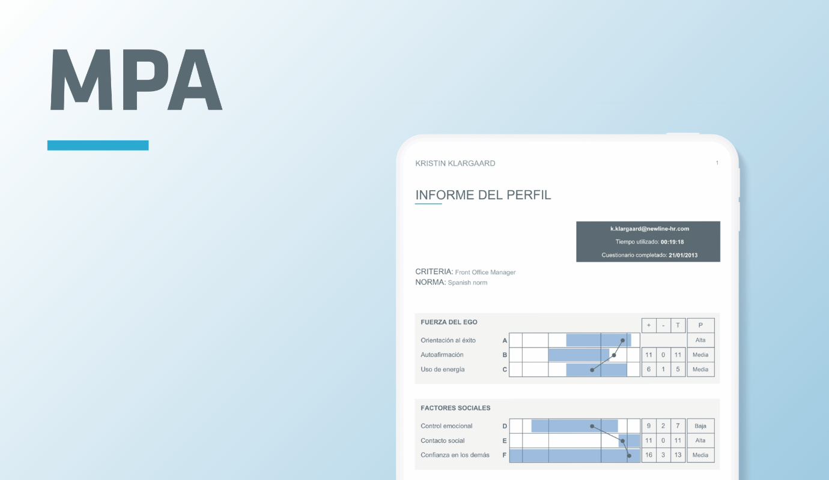Click the value 16 in Confianza row

(649, 455)
